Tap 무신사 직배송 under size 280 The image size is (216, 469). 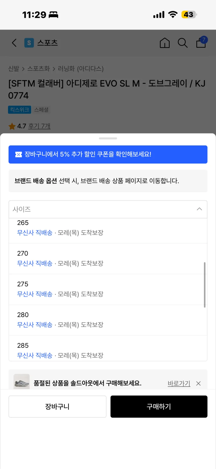[x=35, y=325]
